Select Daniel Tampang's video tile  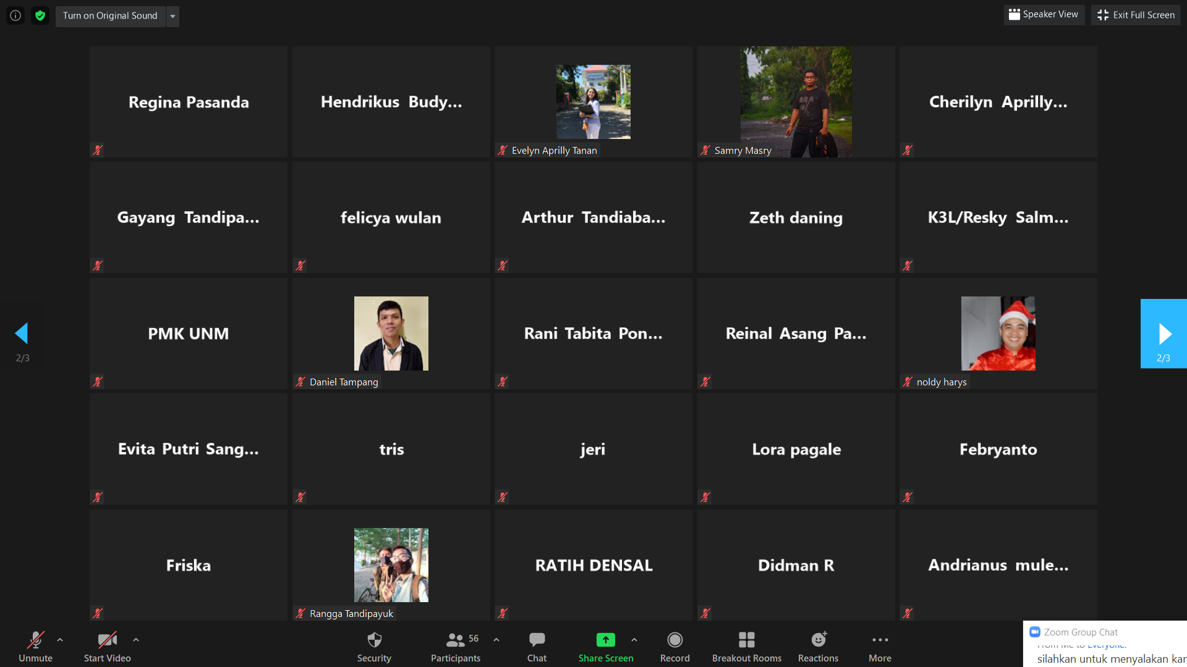(391, 333)
